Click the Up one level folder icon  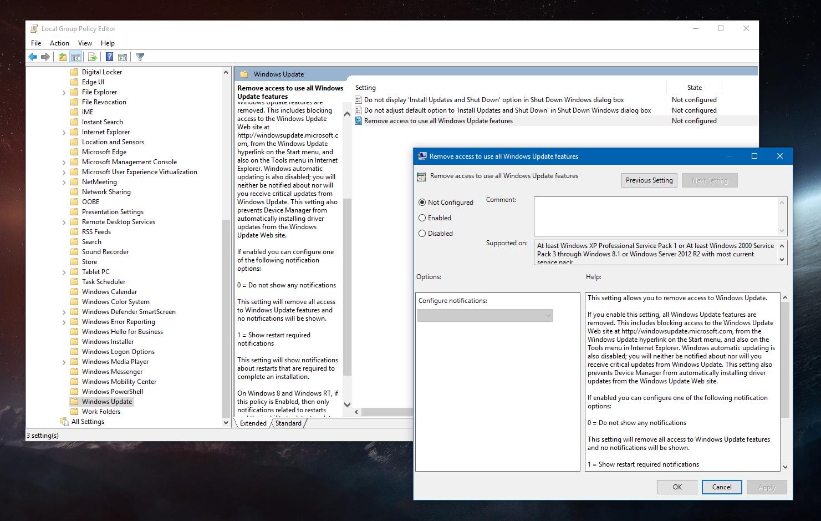[63, 57]
